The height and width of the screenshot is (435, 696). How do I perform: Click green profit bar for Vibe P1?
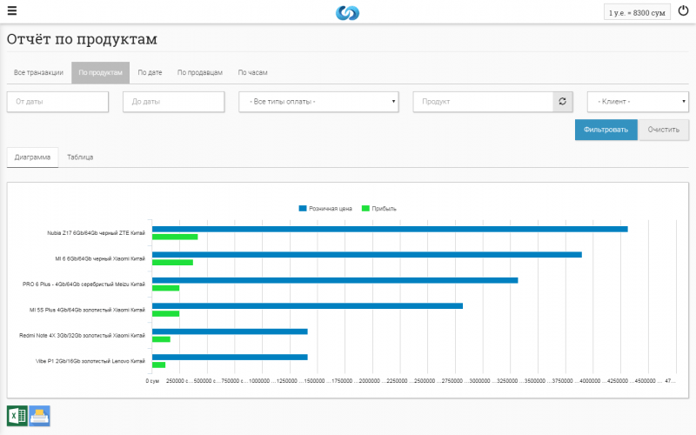coord(159,365)
